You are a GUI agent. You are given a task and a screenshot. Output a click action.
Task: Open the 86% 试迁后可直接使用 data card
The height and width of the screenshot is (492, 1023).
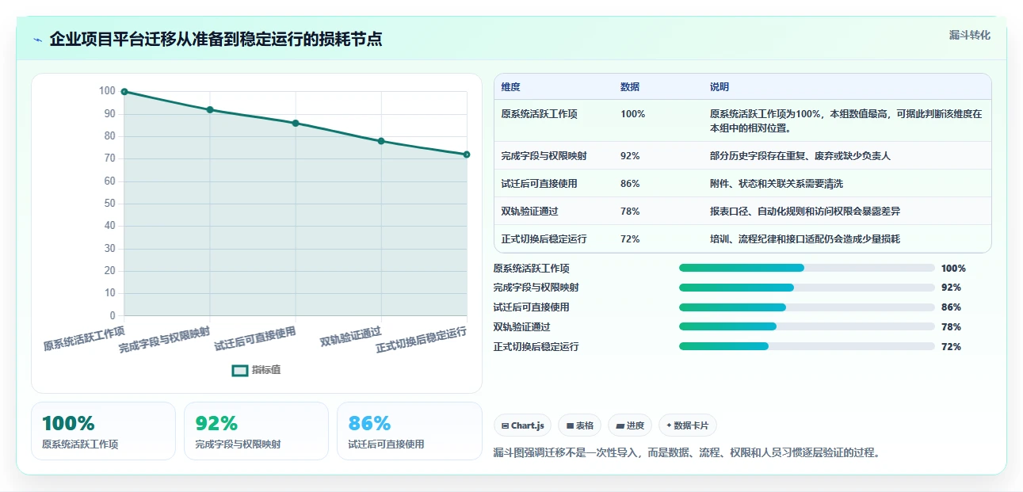tap(409, 431)
